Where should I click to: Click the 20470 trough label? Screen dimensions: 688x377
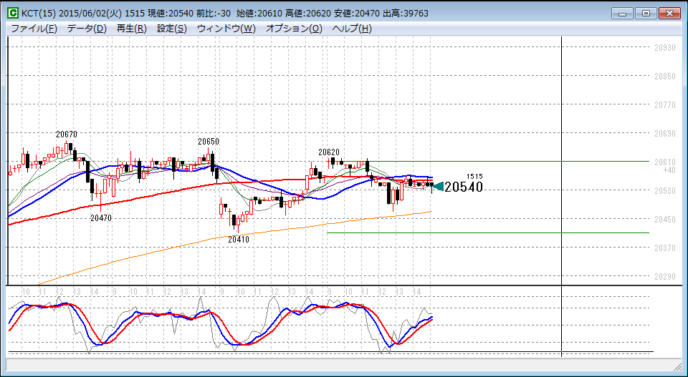pyautogui.click(x=101, y=217)
